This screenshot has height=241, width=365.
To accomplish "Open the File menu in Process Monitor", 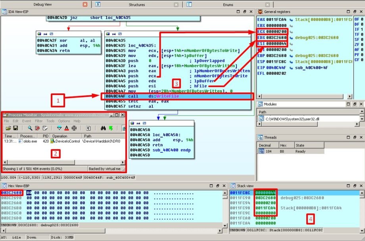I will (x=6, y=121).
